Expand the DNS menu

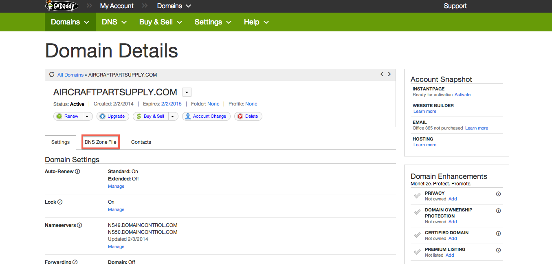[114, 22]
